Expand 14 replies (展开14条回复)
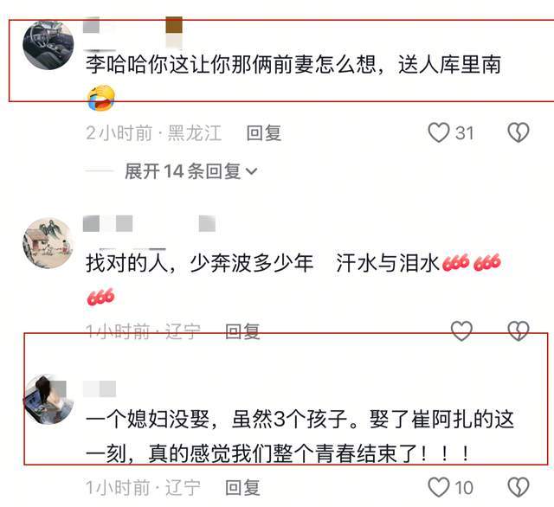This screenshot has height=507, width=554. click(x=190, y=171)
